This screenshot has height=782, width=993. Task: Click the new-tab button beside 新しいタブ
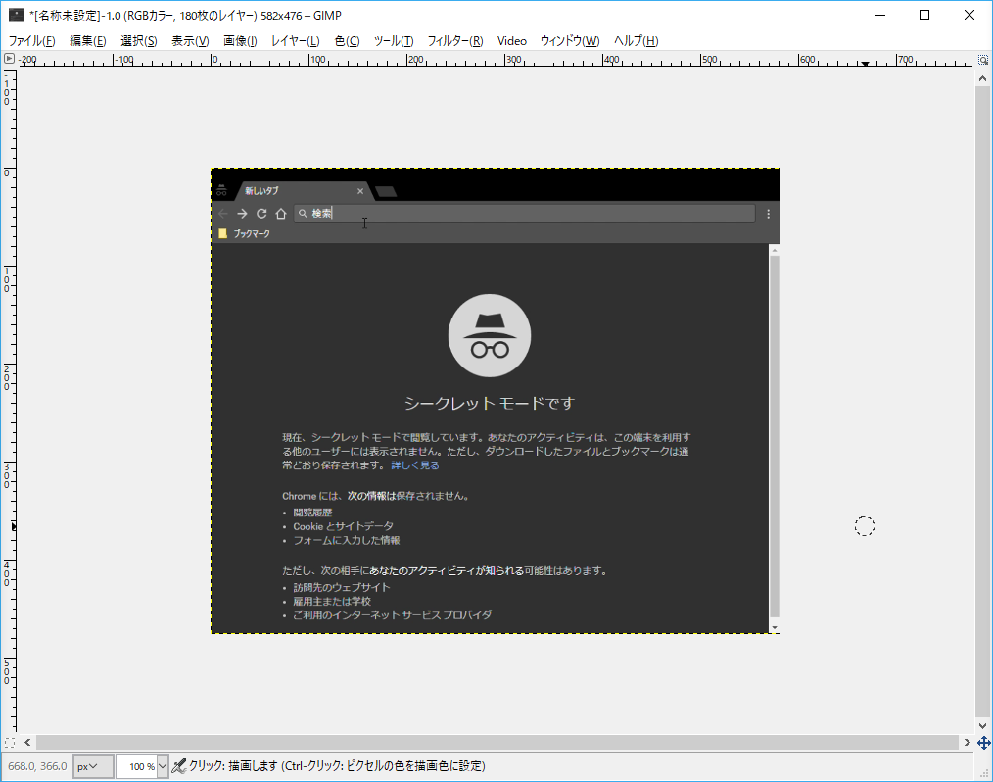(386, 191)
